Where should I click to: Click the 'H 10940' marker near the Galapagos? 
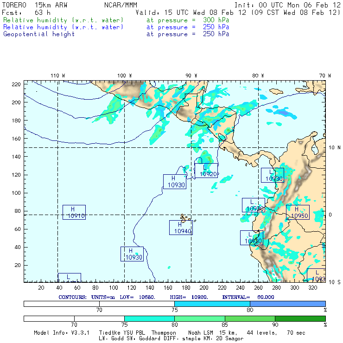181,228
